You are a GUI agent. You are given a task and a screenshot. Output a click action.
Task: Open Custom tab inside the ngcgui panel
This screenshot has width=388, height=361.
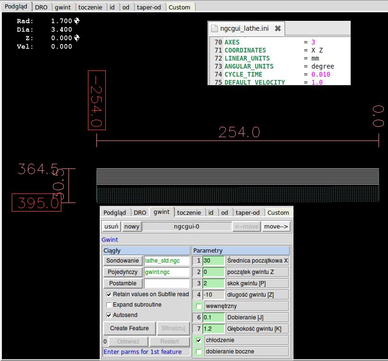click(x=278, y=212)
